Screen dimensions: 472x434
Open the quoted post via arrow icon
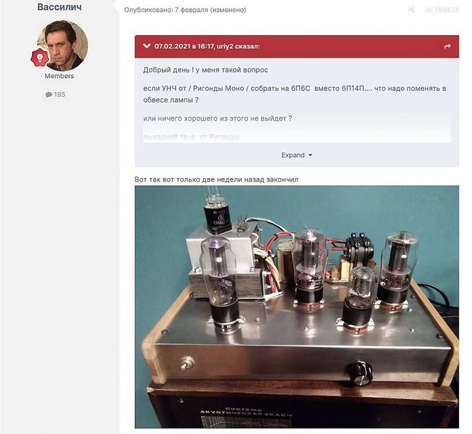447,46
